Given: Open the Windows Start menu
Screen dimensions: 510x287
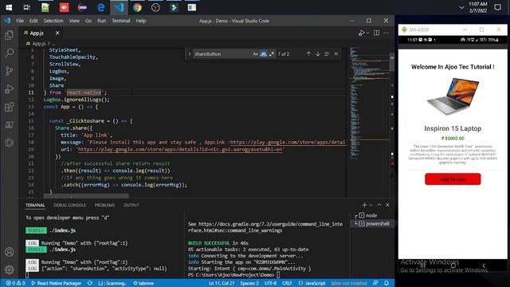Looking at the screenshot, I should tap(9, 7).
